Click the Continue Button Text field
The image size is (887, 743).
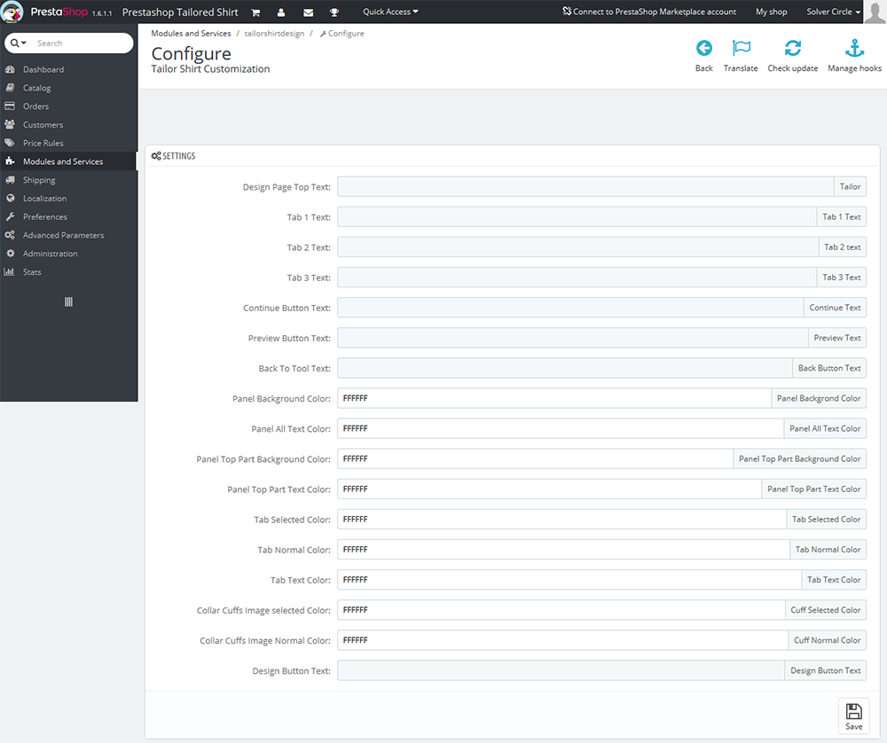tap(570, 308)
